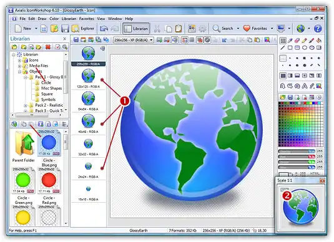The height and width of the screenshot is (242, 334).
Task: Toggle the grid display button
Action: pos(192,40)
